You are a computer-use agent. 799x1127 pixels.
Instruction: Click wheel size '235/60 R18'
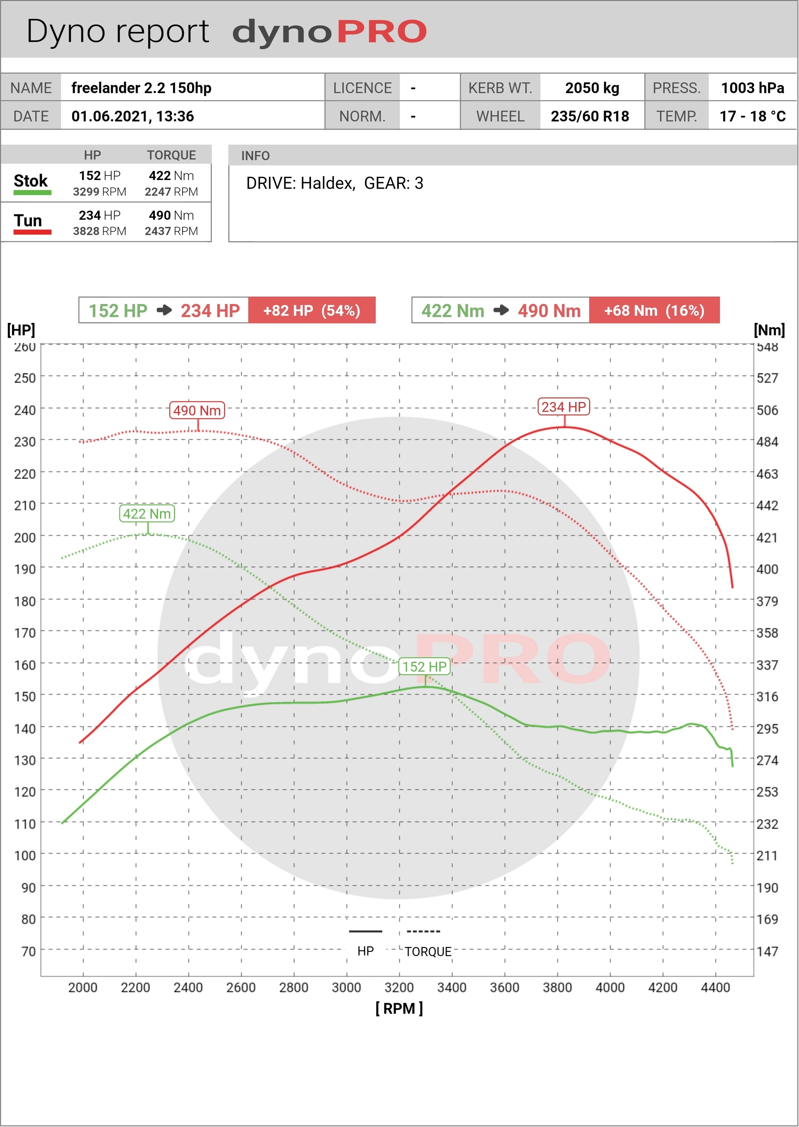click(590, 116)
